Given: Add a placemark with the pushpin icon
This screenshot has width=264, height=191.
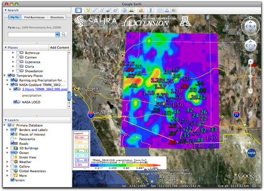Looking at the screenshot, I should tap(88, 11).
